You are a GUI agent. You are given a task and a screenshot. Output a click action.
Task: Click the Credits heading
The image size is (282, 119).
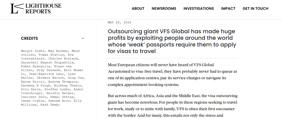coord(29,38)
